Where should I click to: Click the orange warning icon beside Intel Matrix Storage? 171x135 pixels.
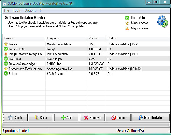[6, 54]
